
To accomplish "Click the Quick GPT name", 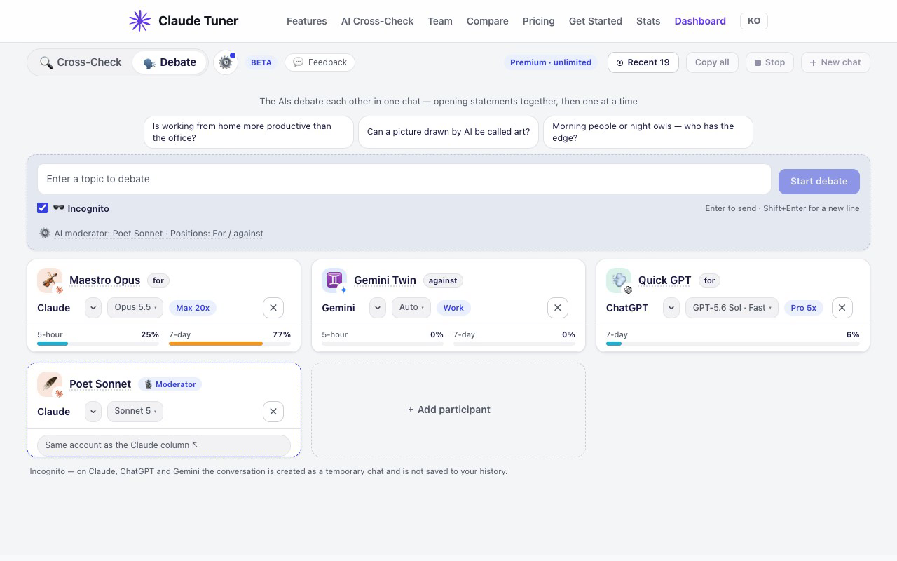I will click(x=665, y=280).
